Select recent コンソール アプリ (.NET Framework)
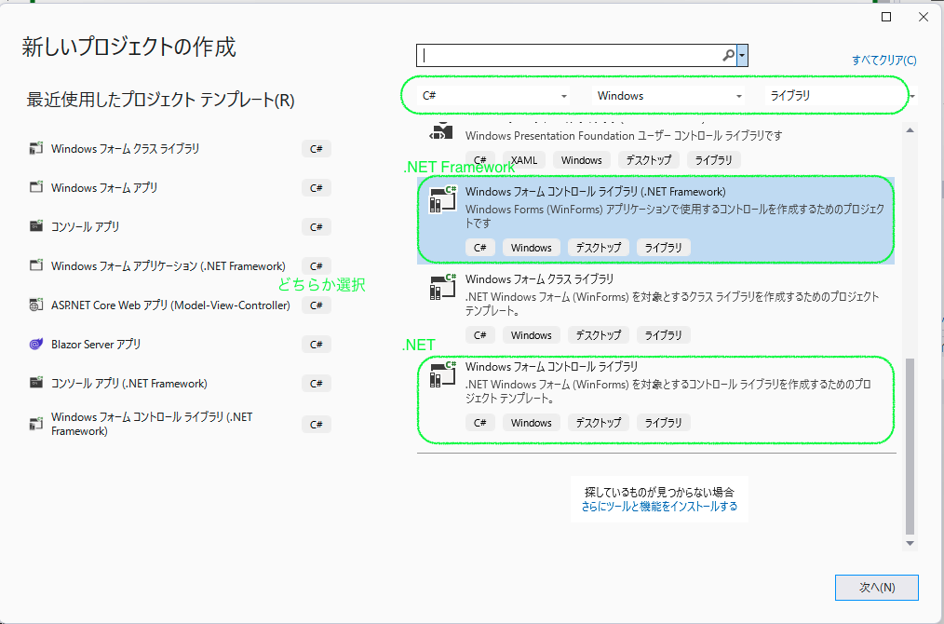944x624 pixels. 180,383
